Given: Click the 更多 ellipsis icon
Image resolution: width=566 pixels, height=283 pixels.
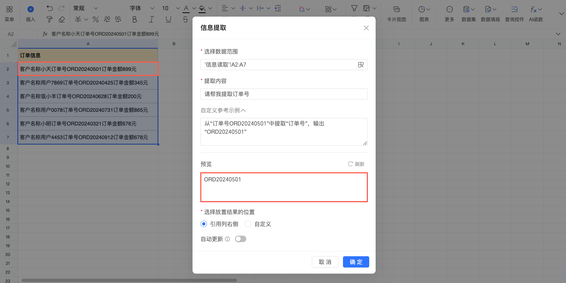Looking at the screenshot, I should pos(450,9).
